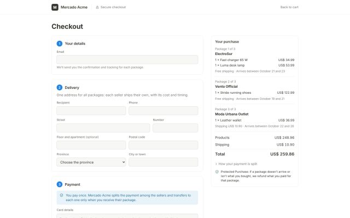Click the step 1 circle beside Your details
350x218 pixels.
click(60, 44)
